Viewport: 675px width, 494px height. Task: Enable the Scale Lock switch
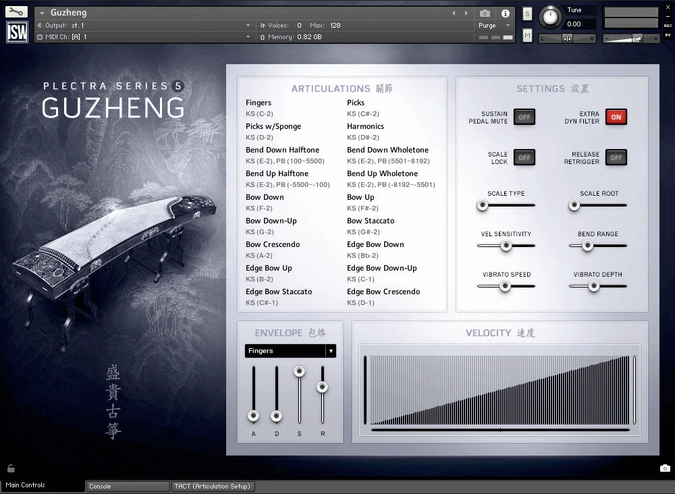[524, 157]
